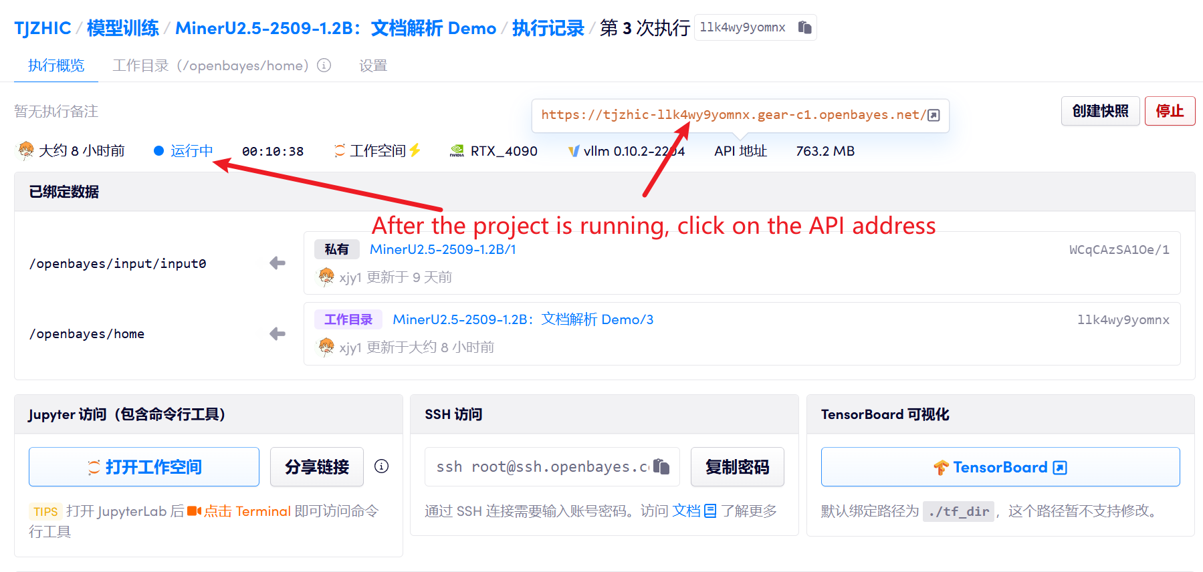Click the arrow icon beside /openbayes/home
The width and height of the screenshot is (1203, 572).
click(x=278, y=333)
